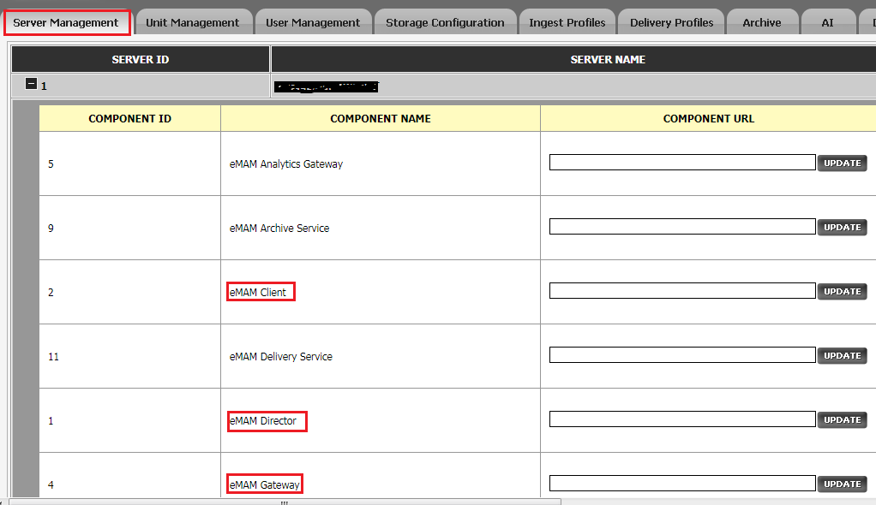Update the eMAM Director URL

tap(842, 419)
